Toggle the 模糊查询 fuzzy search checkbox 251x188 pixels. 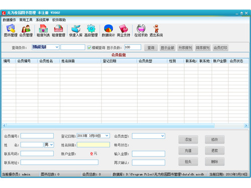[x=89, y=48]
